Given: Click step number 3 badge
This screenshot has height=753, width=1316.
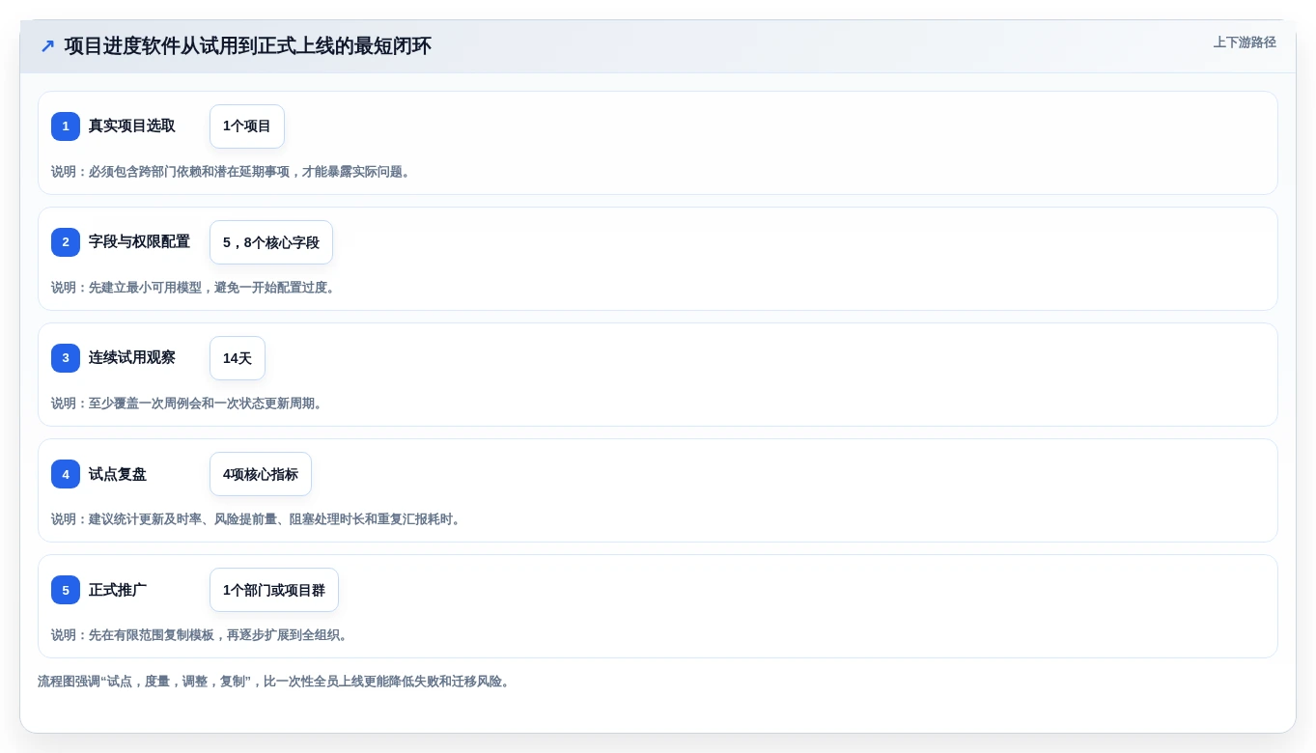Looking at the screenshot, I should pos(66,358).
